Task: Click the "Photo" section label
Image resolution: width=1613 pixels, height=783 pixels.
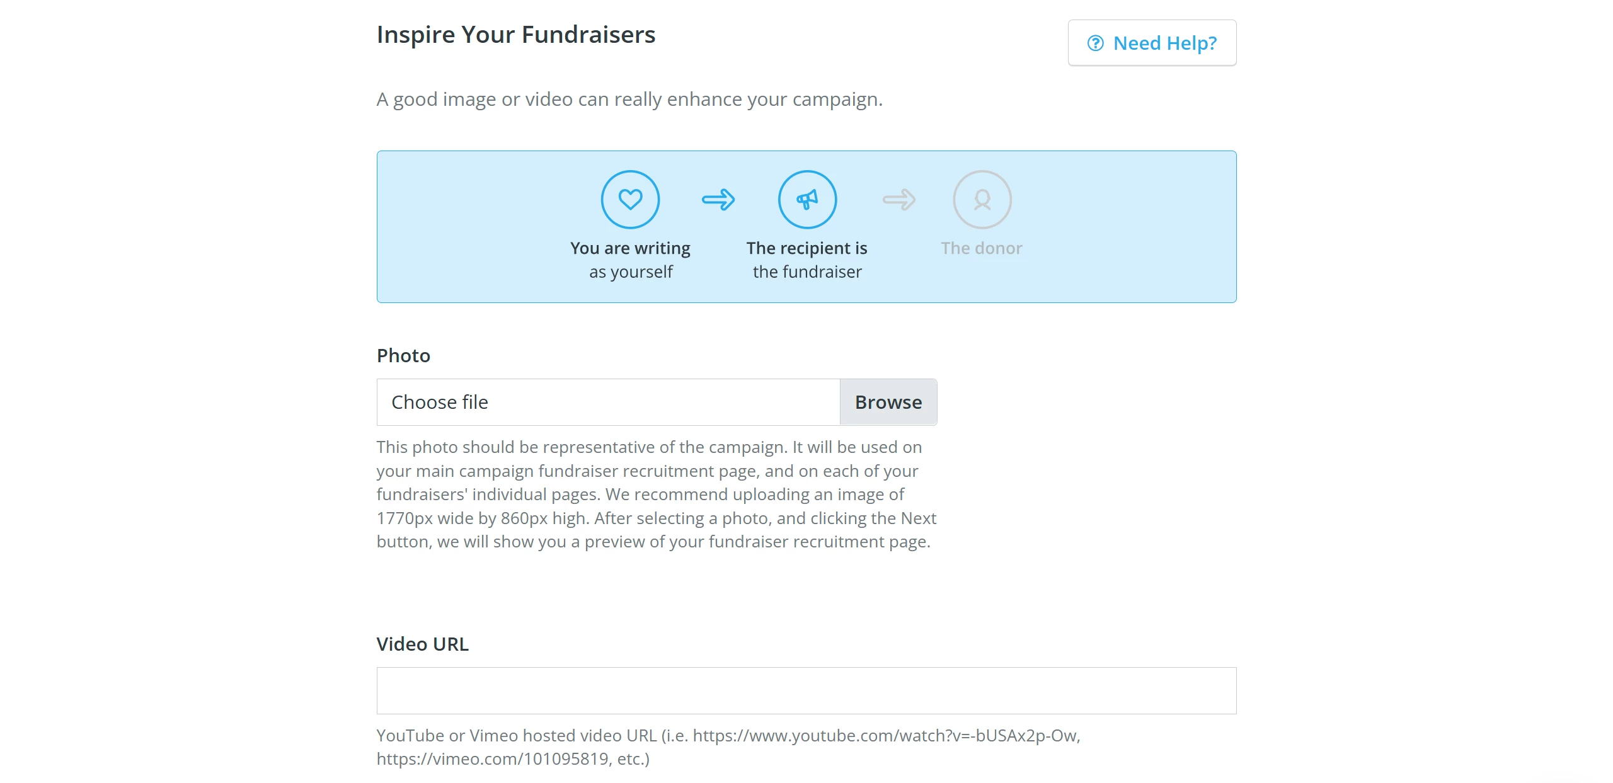Action: [403, 355]
